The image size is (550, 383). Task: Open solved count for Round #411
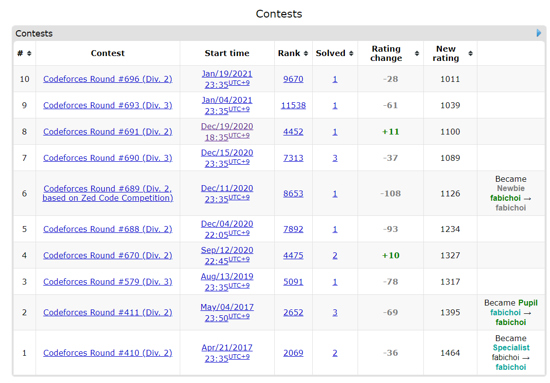coord(335,312)
